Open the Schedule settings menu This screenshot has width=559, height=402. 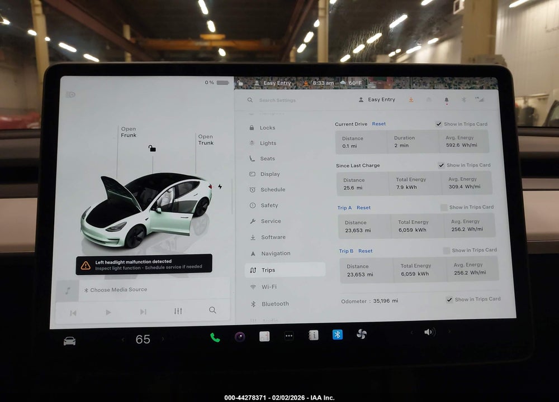point(285,189)
